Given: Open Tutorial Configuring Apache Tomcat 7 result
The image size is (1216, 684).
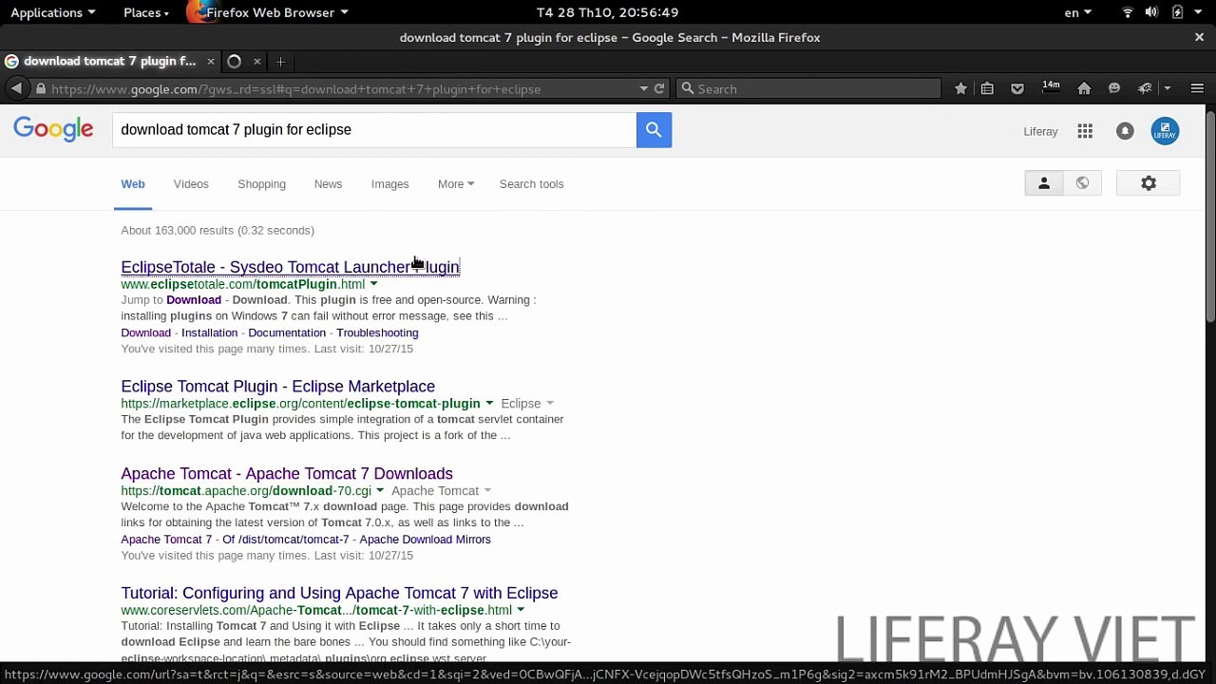Looking at the screenshot, I should click(x=339, y=593).
